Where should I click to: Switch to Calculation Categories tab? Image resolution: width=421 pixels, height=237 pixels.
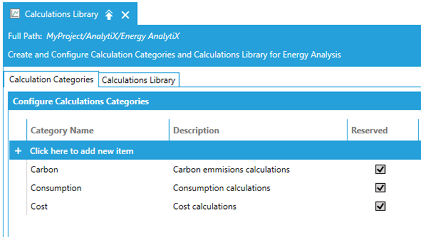click(52, 80)
